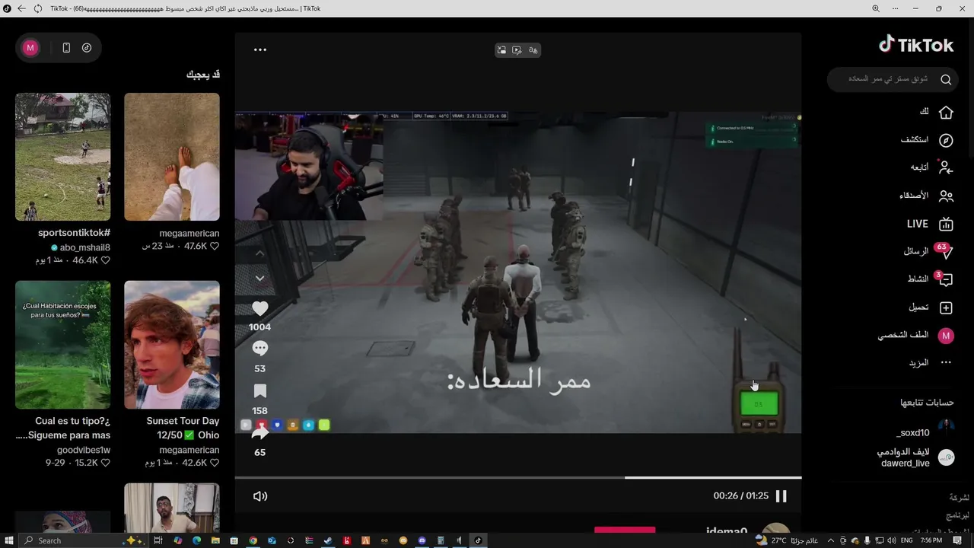
Task: Open the browser zoom magnifier icon
Action: pyautogui.click(x=875, y=8)
